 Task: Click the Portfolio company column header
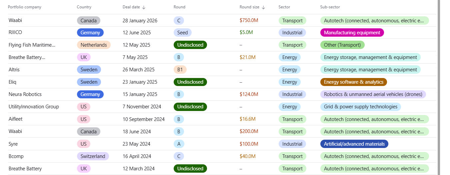coord(24,7)
